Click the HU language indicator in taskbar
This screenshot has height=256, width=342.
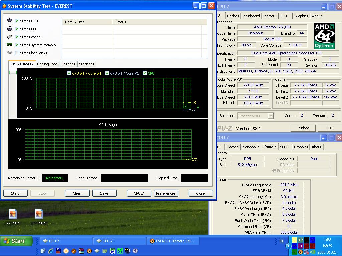(x=282, y=241)
